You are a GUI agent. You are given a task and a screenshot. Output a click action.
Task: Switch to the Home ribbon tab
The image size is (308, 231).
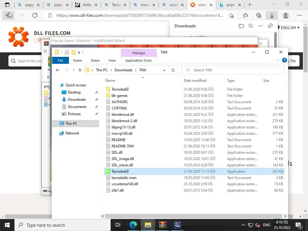78,60
